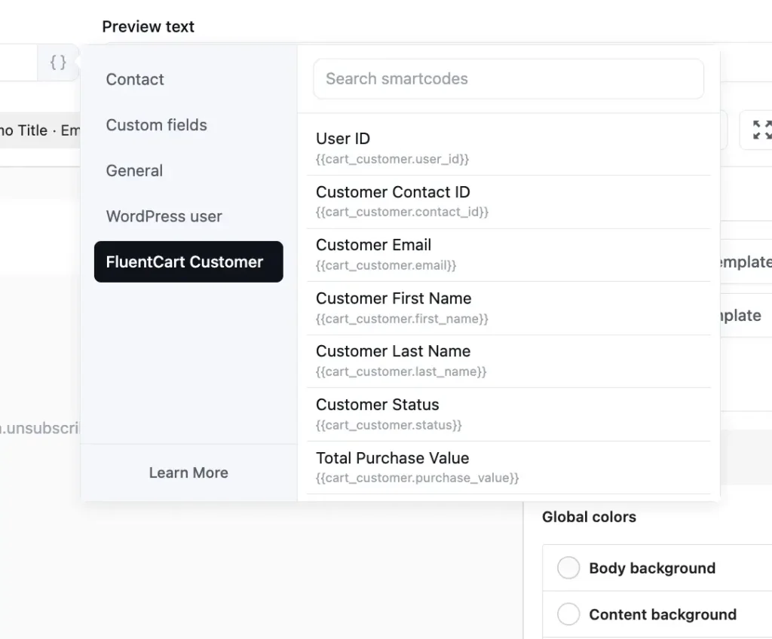Switch to WordPress user category

pos(164,216)
